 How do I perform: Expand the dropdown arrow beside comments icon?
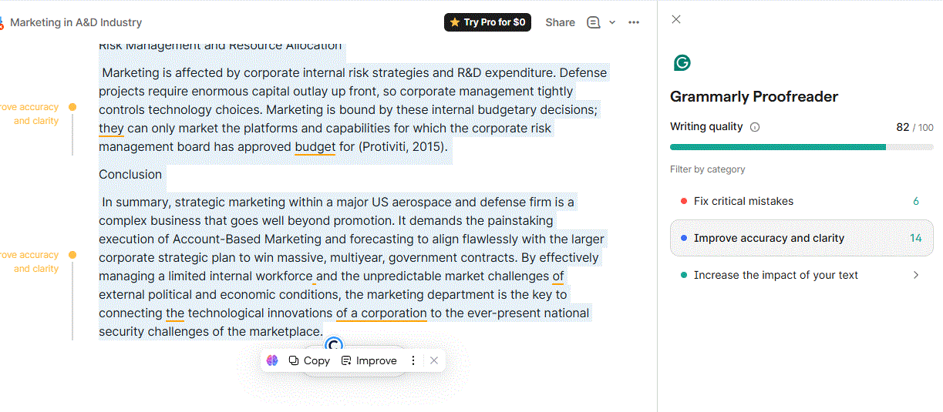[x=612, y=22]
